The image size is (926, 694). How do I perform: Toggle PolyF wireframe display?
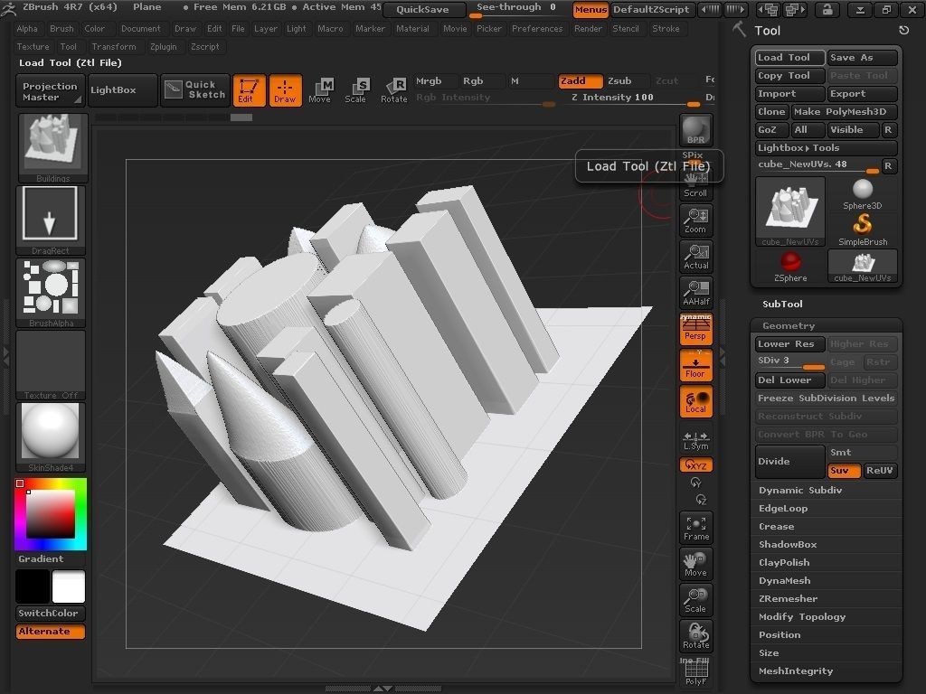pyautogui.click(x=695, y=671)
